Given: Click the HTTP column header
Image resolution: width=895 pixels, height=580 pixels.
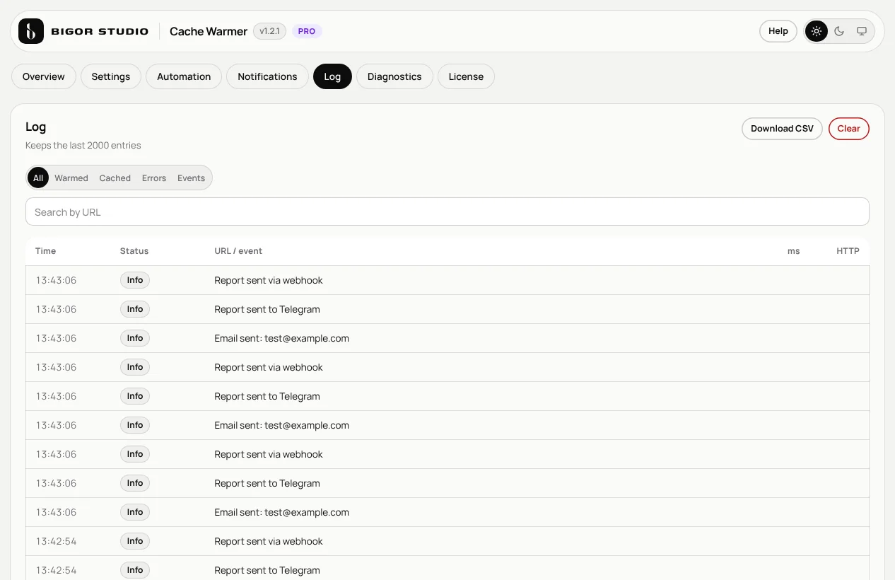Looking at the screenshot, I should tap(848, 251).
